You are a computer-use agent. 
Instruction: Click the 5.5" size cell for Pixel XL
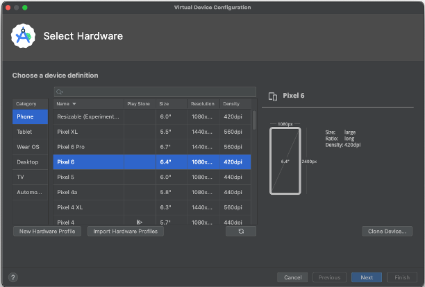click(172, 132)
